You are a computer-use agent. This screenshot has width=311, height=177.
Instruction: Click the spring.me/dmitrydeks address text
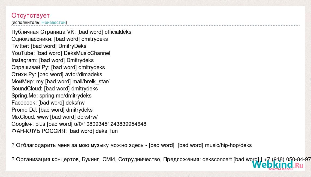[65, 96]
